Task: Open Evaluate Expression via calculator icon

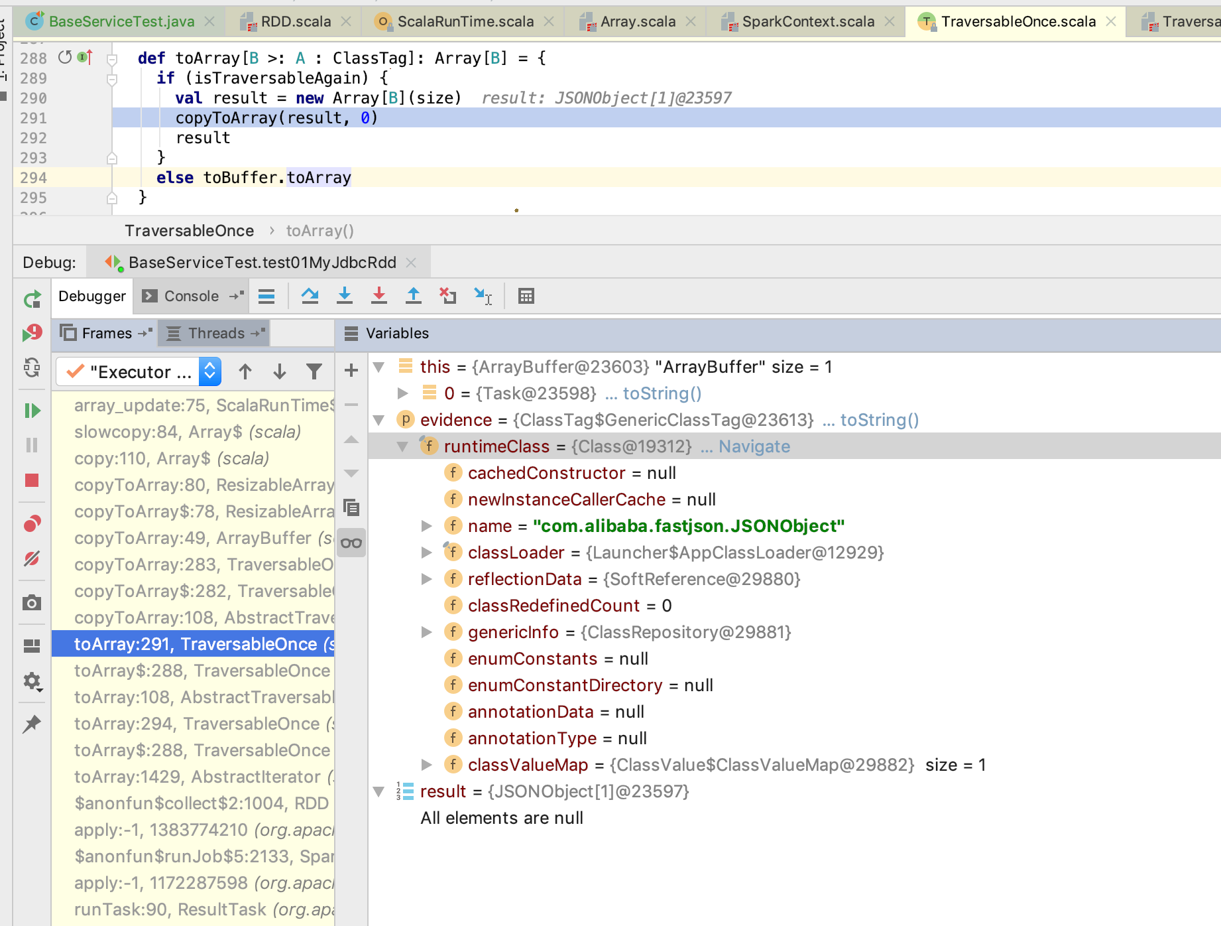Action: point(526,296)
